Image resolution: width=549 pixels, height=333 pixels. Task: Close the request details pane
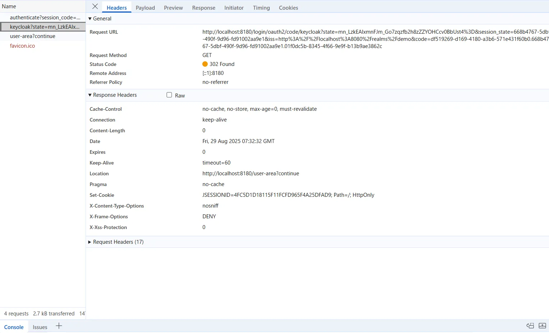tap(95, 6)
